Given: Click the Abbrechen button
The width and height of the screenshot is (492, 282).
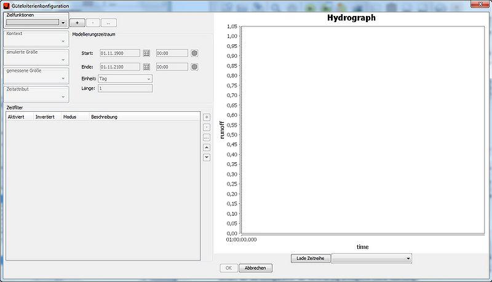Looking at the screenshot, I should point(255,268).
